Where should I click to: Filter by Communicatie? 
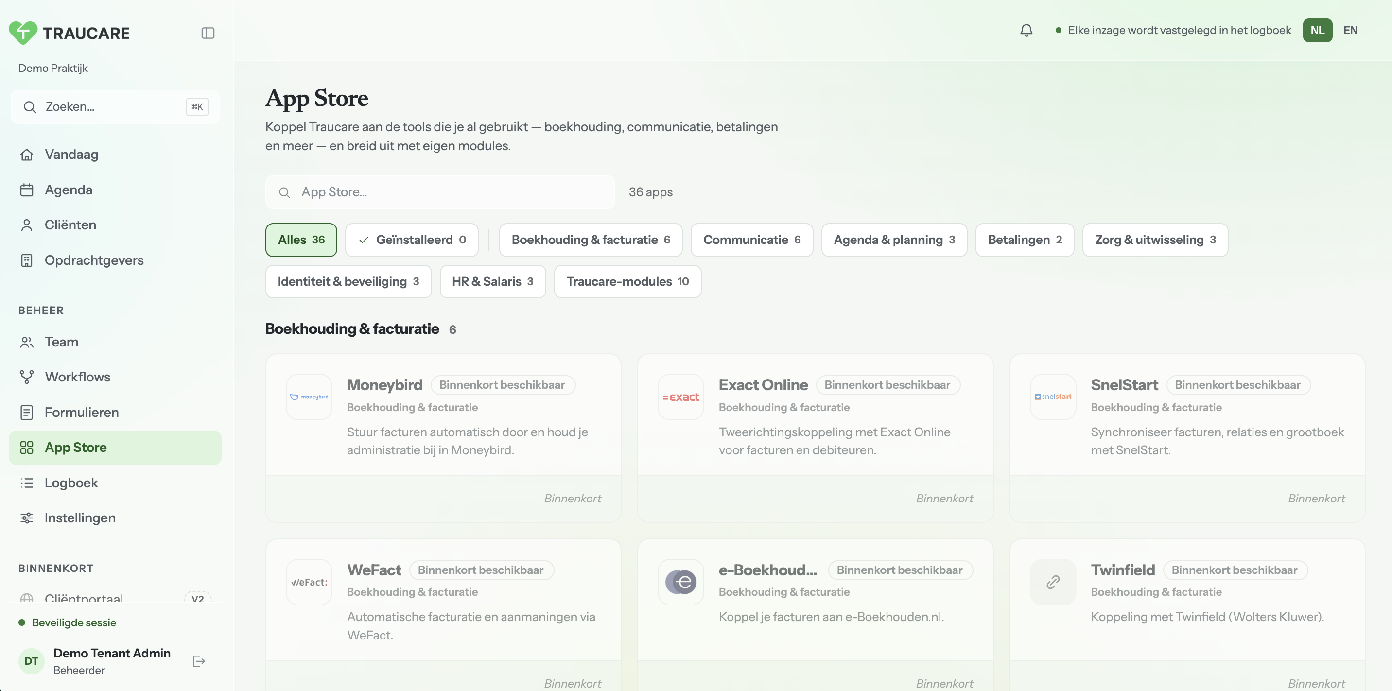[x=752, y=240]
